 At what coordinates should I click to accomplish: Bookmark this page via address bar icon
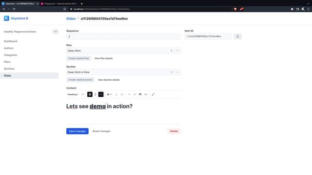point(65,9)
